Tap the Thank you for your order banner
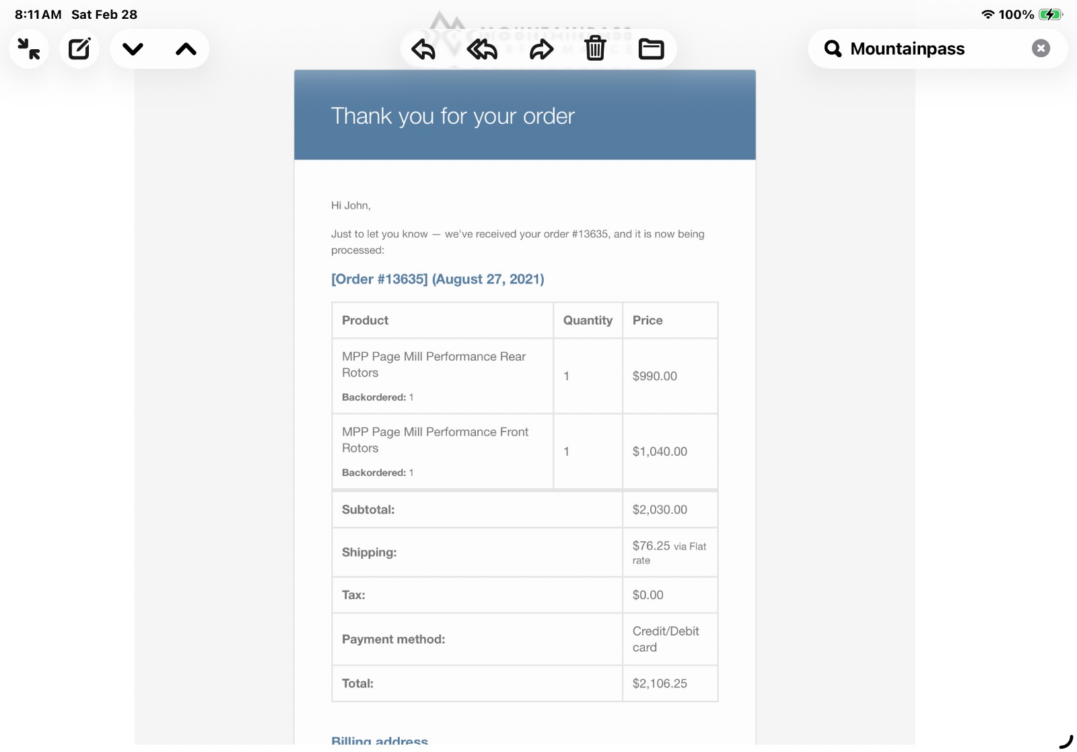This screenshot has width=1077, height=752. (453, 116)
